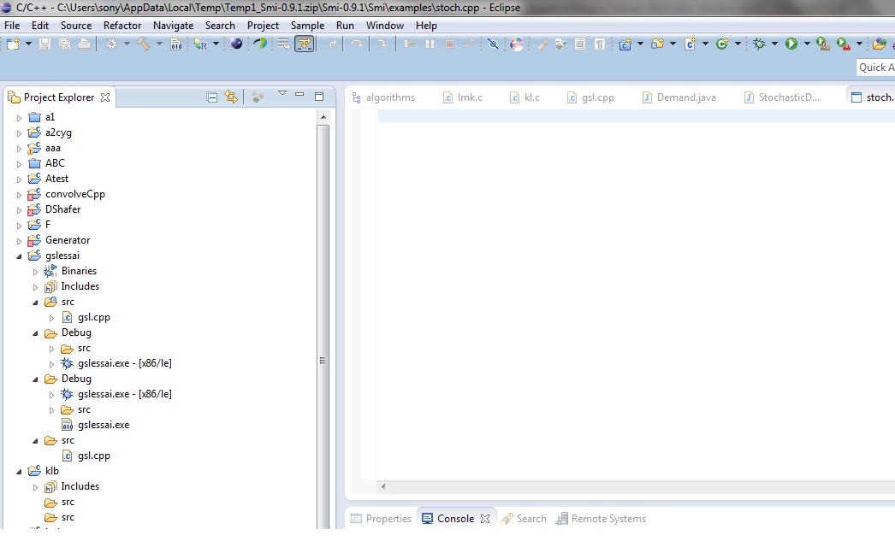The width and height of the screenshot is (895, 541).
Task: Expand the Generator project node
Action: (x=19, y=241)
